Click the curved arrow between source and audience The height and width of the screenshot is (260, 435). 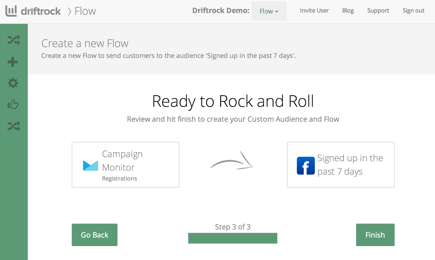click(x=232, y=161)
